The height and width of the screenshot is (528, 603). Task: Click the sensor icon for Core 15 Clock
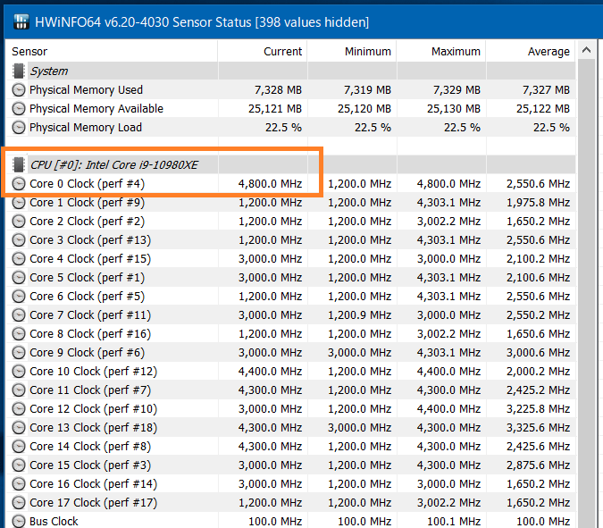19,465
